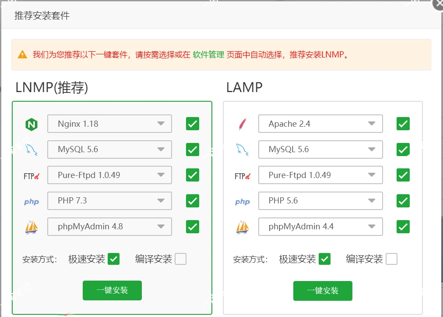The width and height of the screenshot is (443, 317).
Task: Expand the LAMP MySQL 5.6 dropdown
Action: point(320,150)
